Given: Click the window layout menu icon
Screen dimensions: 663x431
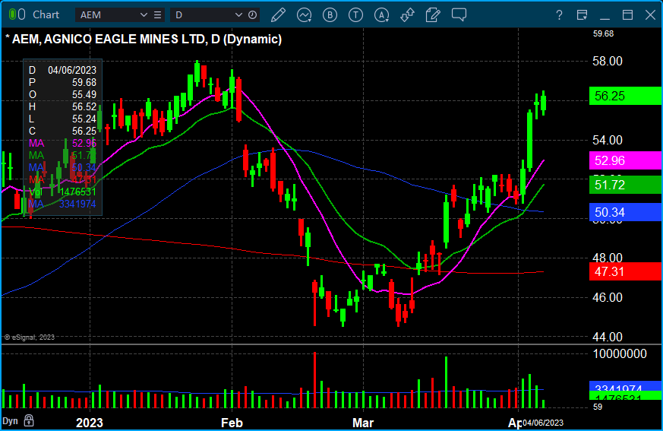Looking at the screenshot, I should click(582, 14).
